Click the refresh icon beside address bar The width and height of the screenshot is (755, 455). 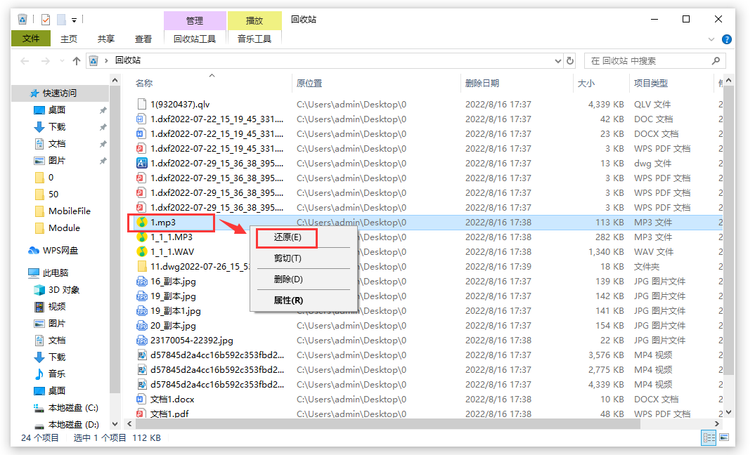(x=569, y=61)
